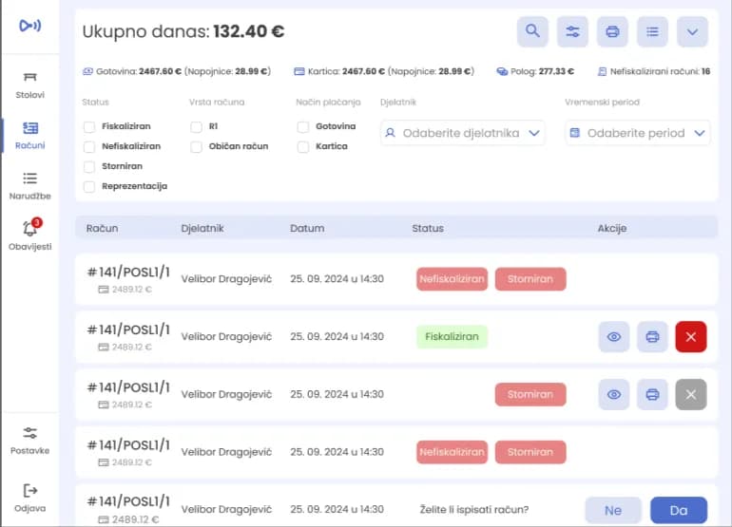Click the Kartica card icon in the summary
This screenshot has width=732, height=527.
[299, 71]
